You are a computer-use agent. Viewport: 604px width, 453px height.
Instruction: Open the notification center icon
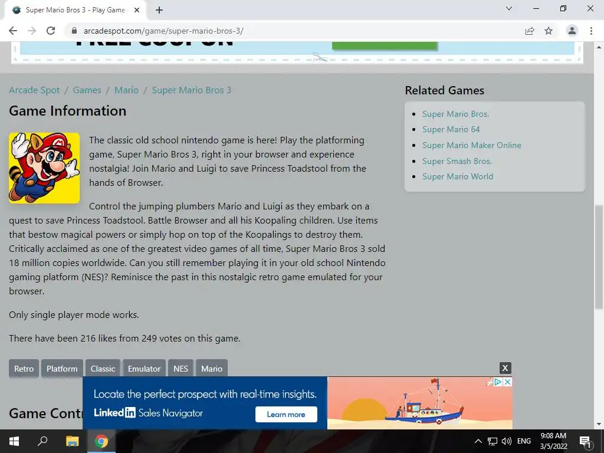(x=585, y=441)
